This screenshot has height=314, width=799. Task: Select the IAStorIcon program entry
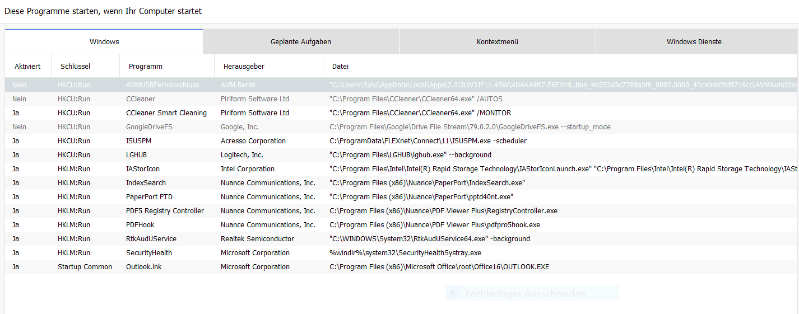[143, 169]
